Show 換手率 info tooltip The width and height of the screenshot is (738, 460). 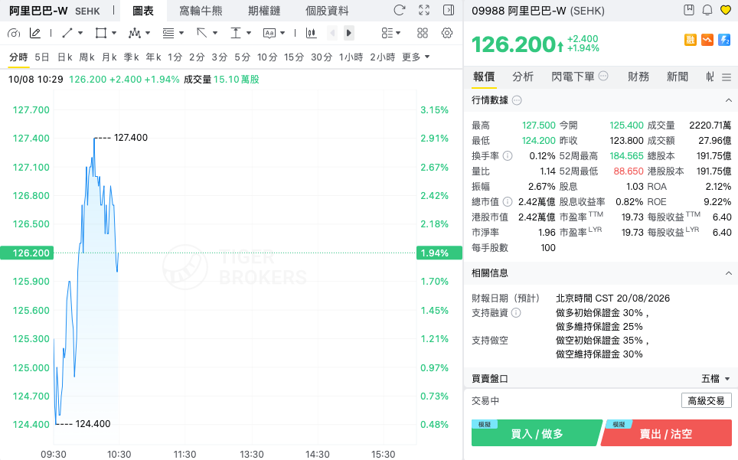click(508, 155)
